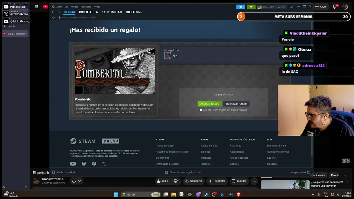
Task: Click the taskbar Buscar search box
Action: click(141, 194)
